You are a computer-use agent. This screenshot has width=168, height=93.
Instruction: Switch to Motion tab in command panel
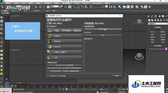coord(160,16)
